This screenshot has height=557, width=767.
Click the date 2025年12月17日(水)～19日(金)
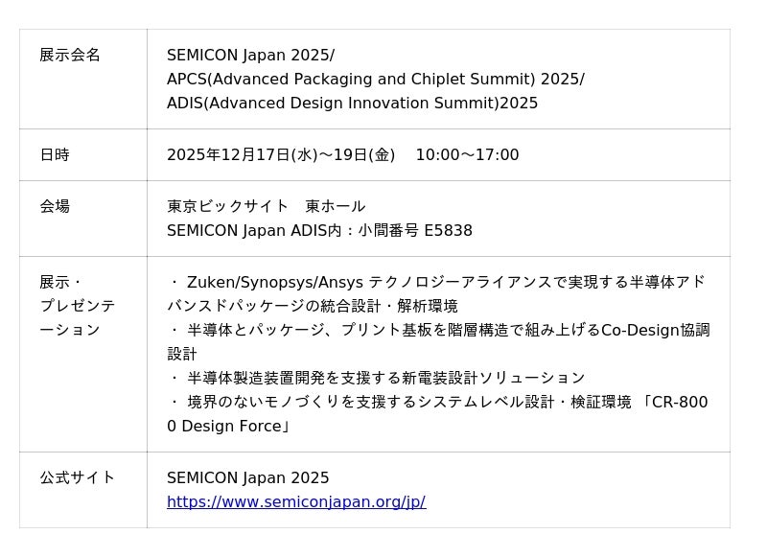(280, 154)
